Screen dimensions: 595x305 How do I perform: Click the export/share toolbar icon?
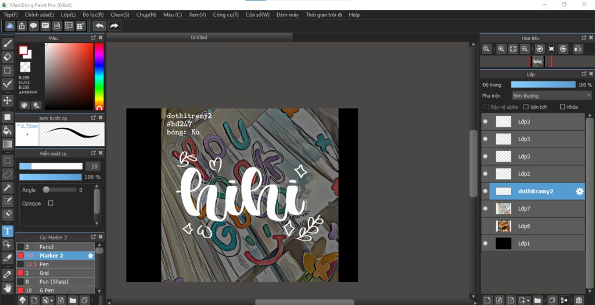21,26
